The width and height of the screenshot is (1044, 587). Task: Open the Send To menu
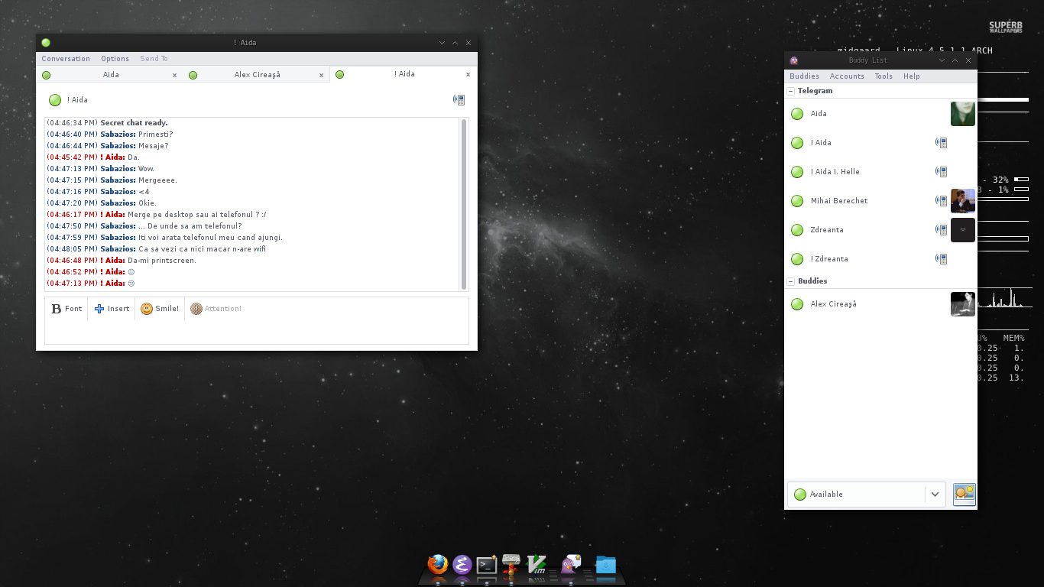pos(154,59)
